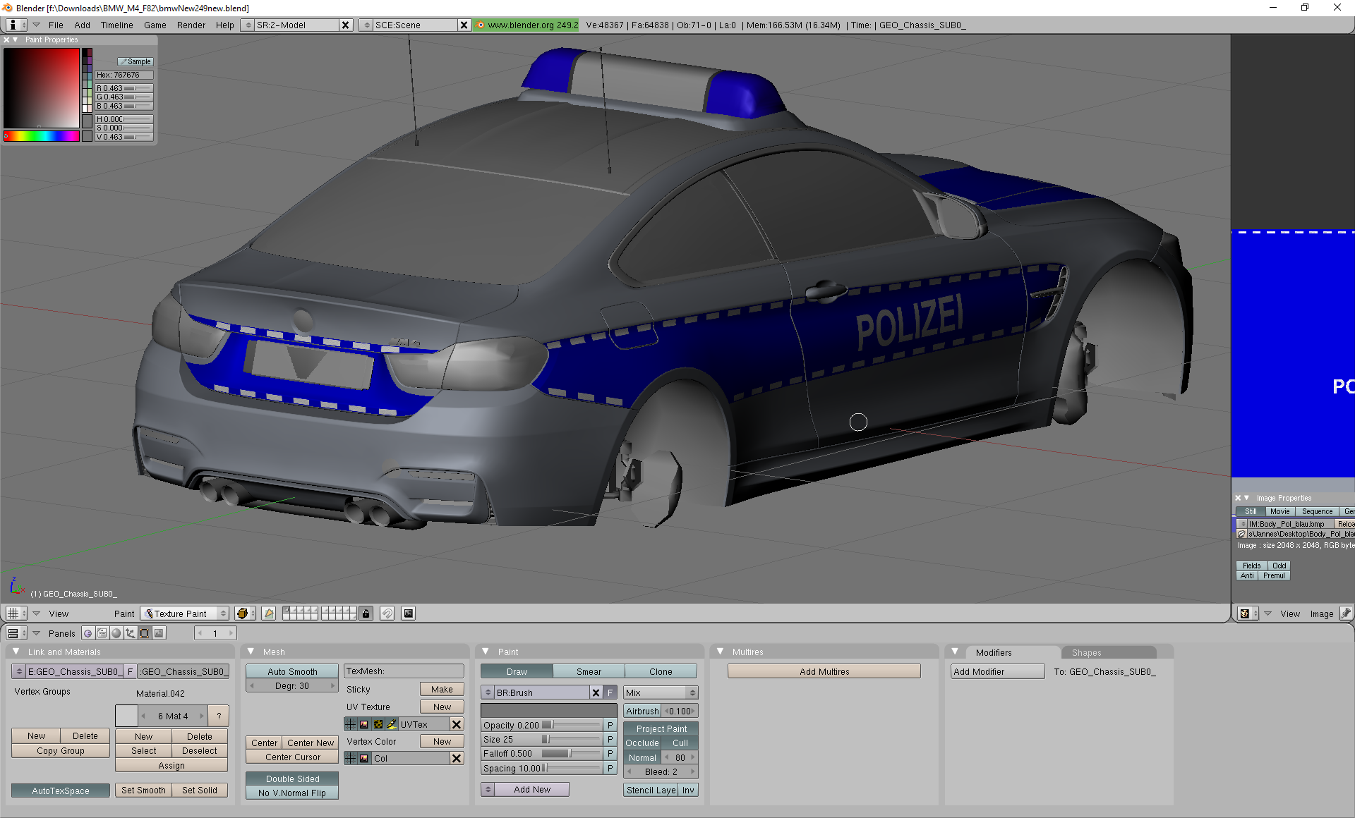Open the brush datablock browse selector
This screenshot has height=818, width=1355.
pyautogui.click(x=488, y=692)
